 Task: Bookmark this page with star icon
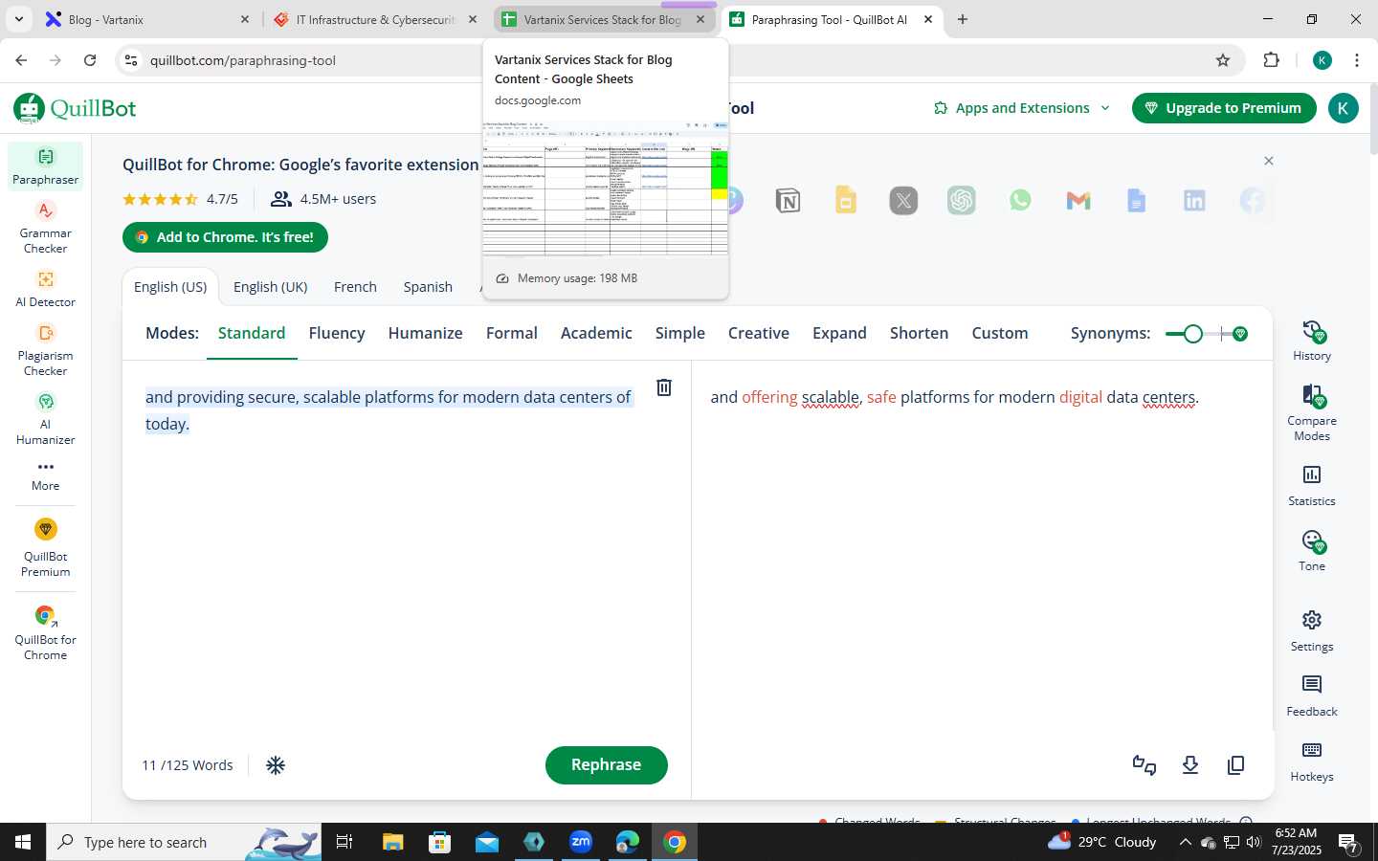tap(1223, 60)
